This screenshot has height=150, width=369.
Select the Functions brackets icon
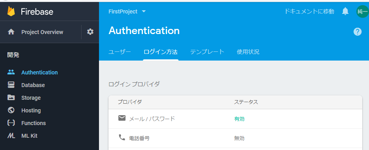[11, 123]
